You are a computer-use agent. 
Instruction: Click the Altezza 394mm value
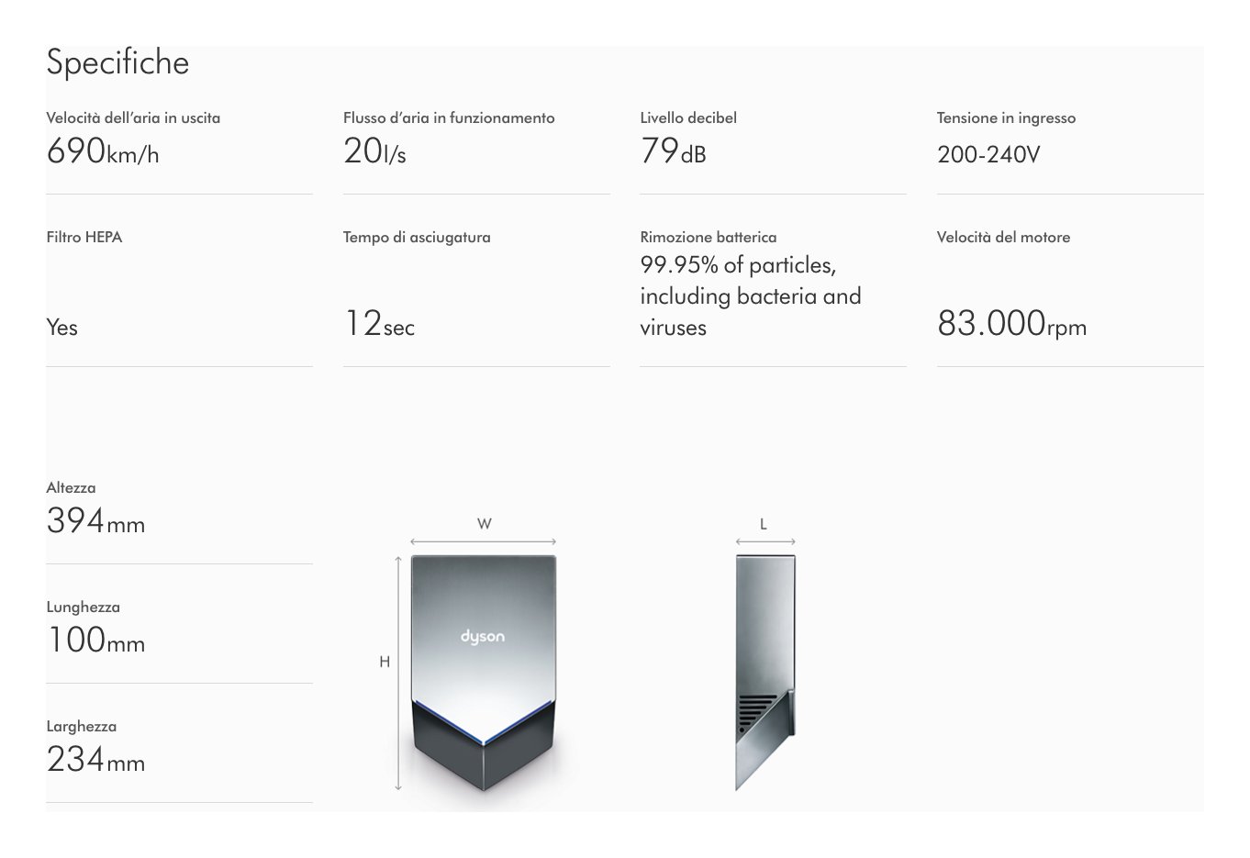95,521
